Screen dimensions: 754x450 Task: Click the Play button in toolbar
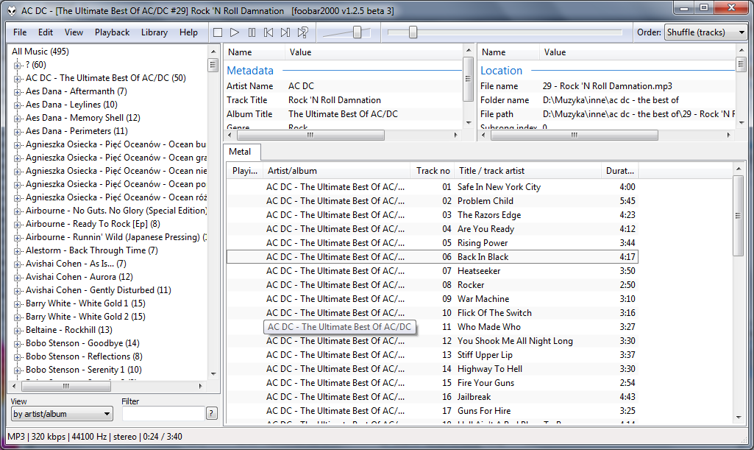tap(235, 32)
